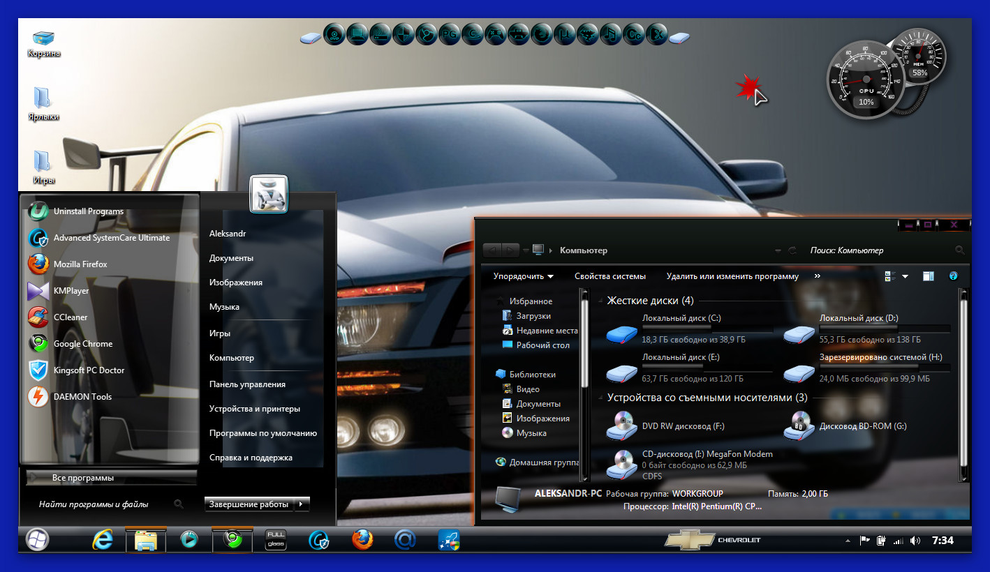Select Панель управления in Start menu
Viewport: 990px width, 572px height.
tap(247, 384)
